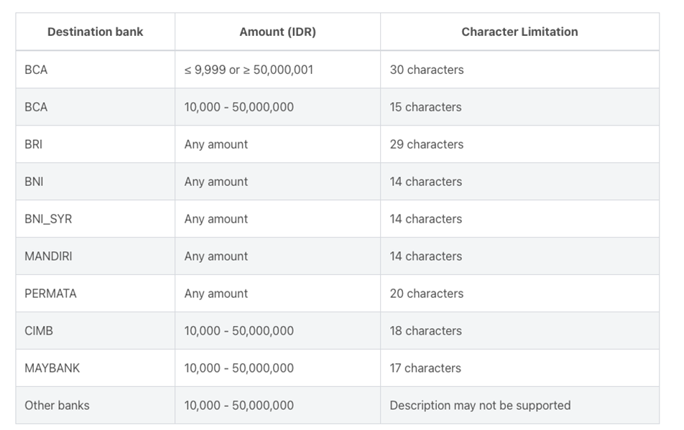Click the Other banks cell

95,405
